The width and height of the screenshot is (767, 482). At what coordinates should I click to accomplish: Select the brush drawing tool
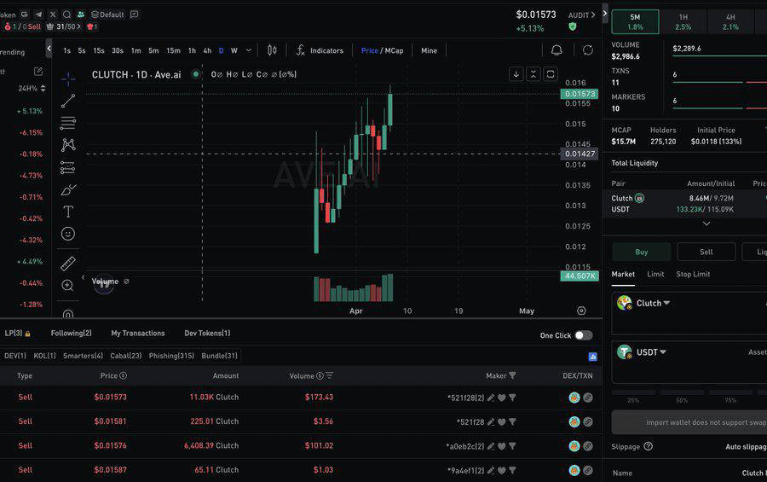pos(68,190)
